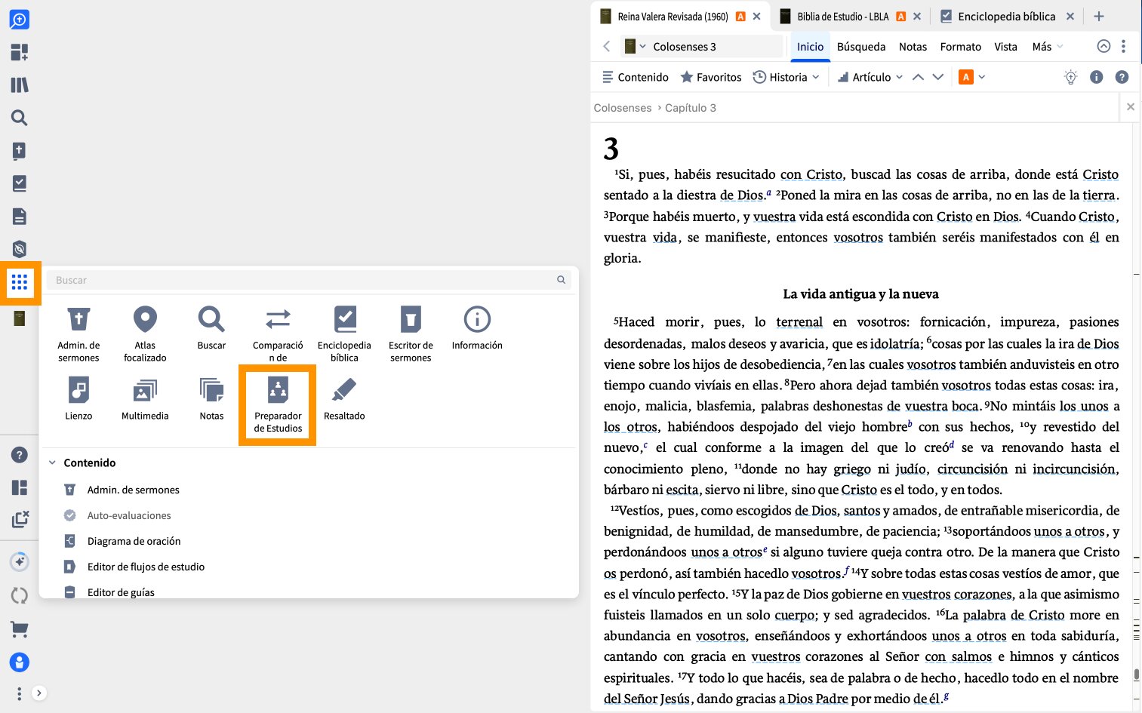Click the lightbulb icon in the toolbar
Screen dimensions: 1142x713
(x=1070, y=77)
